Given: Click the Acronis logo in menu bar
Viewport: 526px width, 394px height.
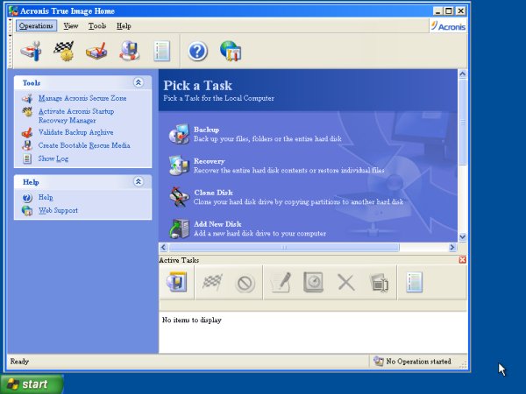Looking at the screenshot, I should [448, 26].
